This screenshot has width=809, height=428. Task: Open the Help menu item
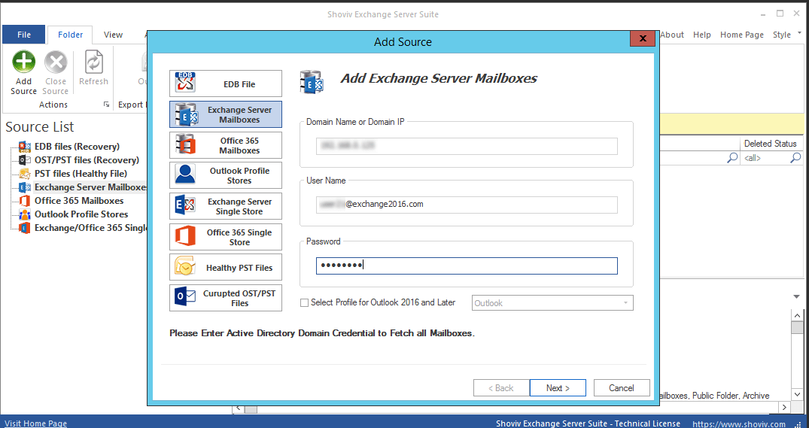click(701, 35)
